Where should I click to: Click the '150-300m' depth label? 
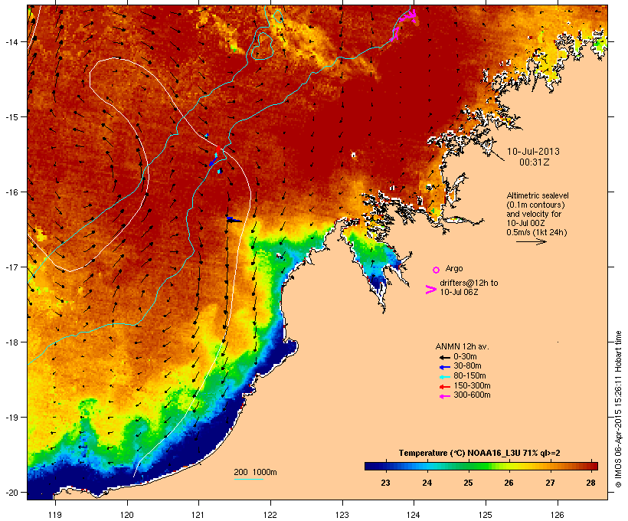coord(472,385)
